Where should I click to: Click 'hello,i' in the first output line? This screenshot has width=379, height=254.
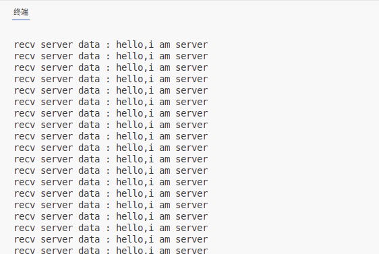coord(135,44)
